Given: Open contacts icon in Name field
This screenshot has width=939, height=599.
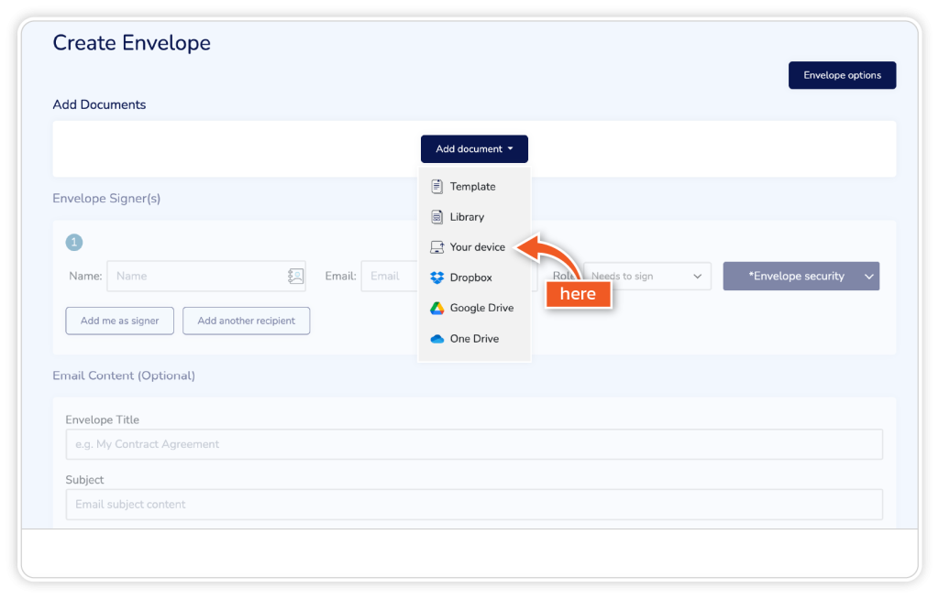Looking at the screenshot, I should (x=294, y=276).
